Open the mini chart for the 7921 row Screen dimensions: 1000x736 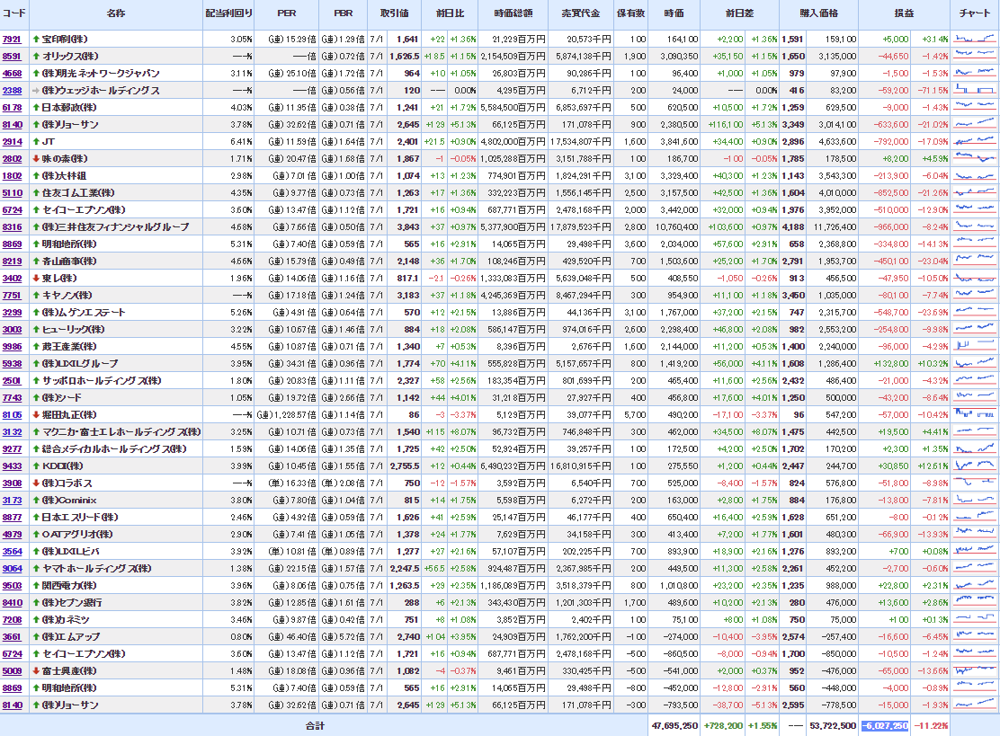tap(975, 40)
